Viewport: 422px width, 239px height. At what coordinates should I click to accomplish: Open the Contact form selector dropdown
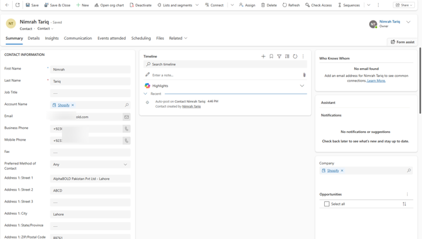click(45, 28)
